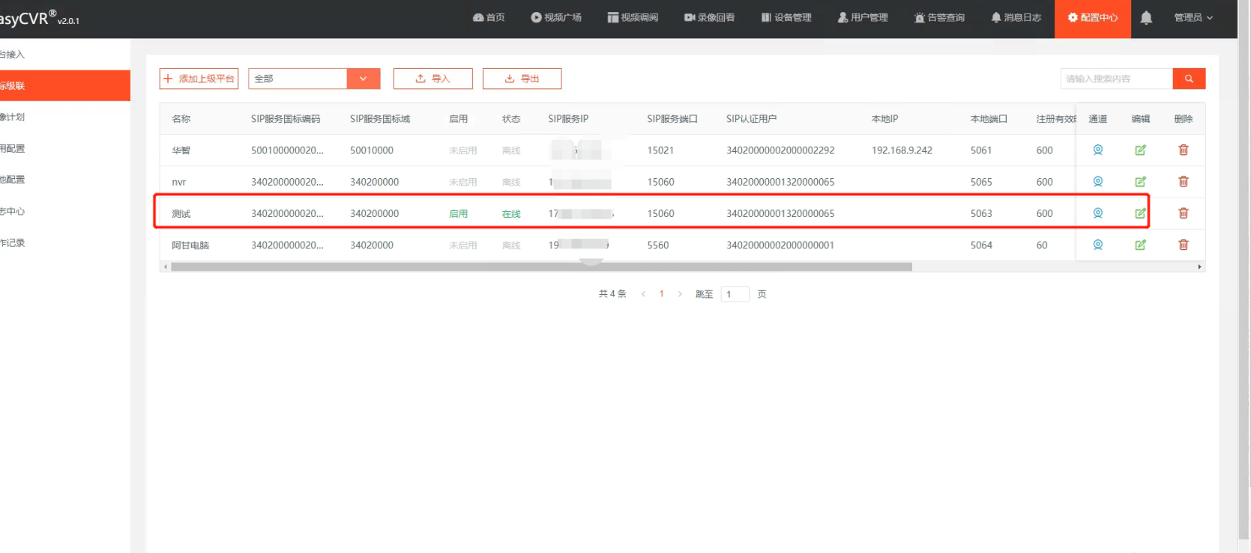Edit the 测试 platform entry
Screen dimensions: 1251x553
(x=1139, y=213)
